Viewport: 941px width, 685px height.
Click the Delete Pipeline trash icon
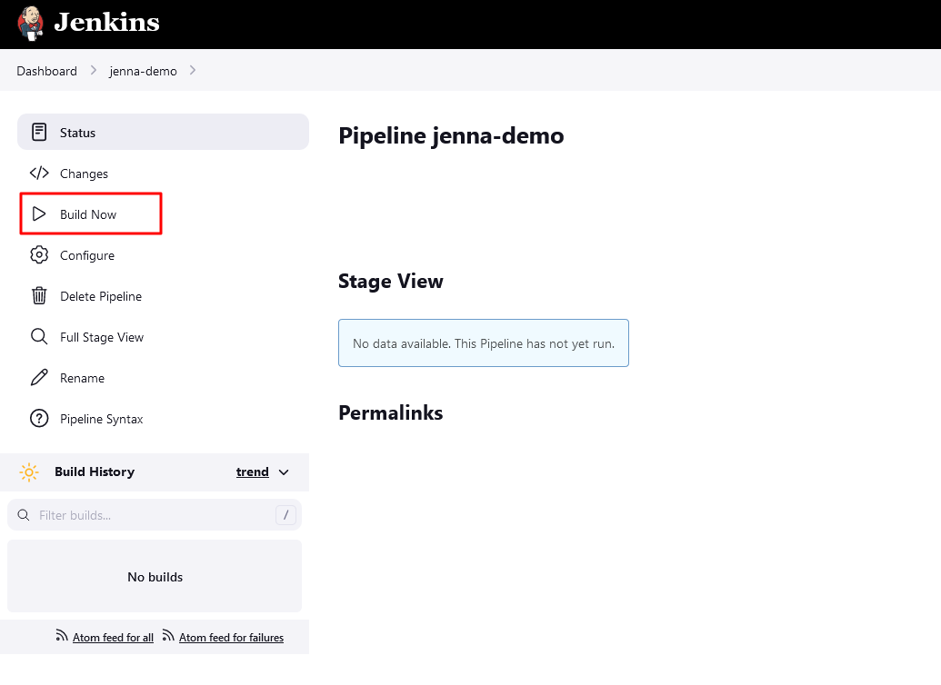click(39, 295)
